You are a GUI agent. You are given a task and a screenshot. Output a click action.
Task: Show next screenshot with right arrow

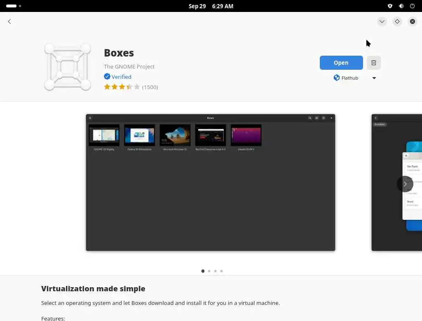click(x=405, y=184)
